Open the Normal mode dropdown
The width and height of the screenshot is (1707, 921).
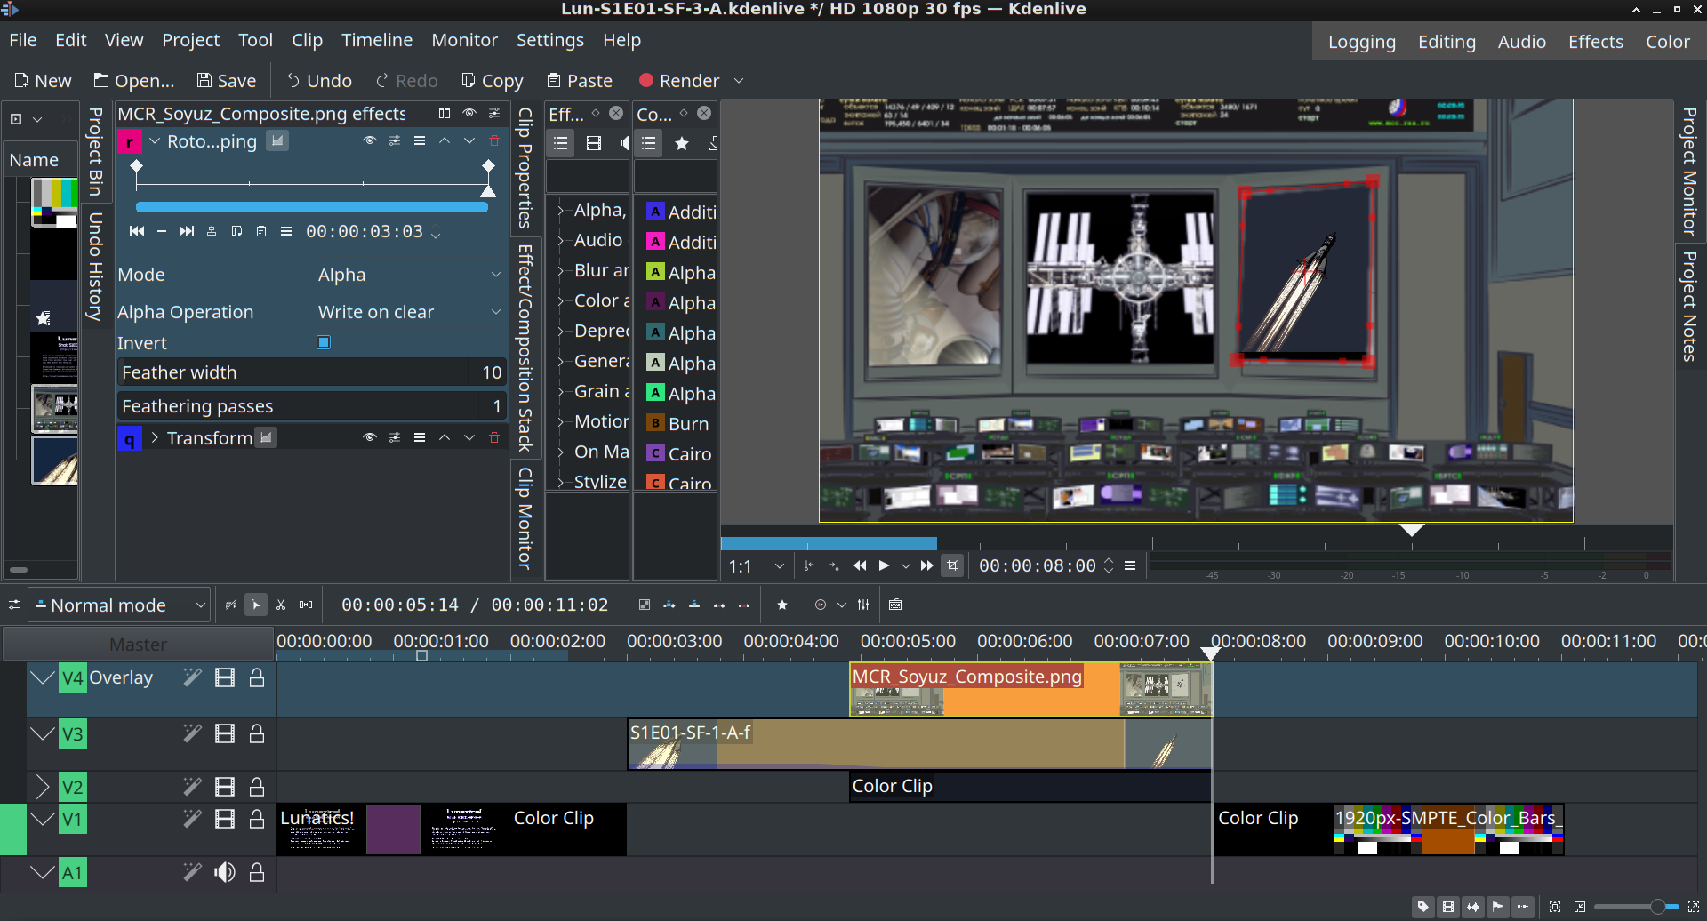(x=119, y=605)
